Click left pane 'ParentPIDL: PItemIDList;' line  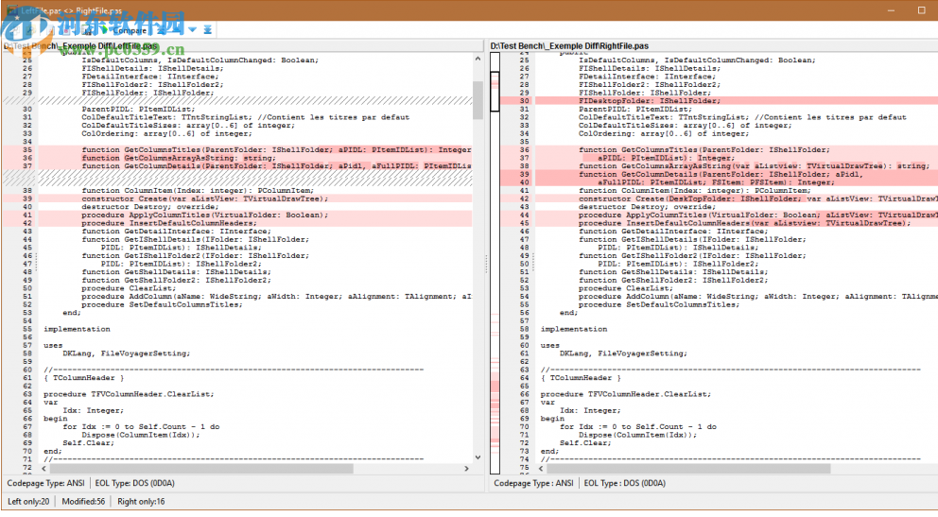(x=138, y=110)
